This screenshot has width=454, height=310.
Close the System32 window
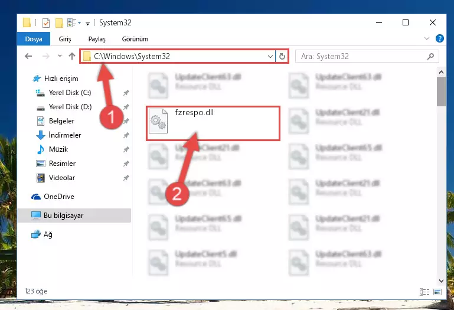click(432, 22)
